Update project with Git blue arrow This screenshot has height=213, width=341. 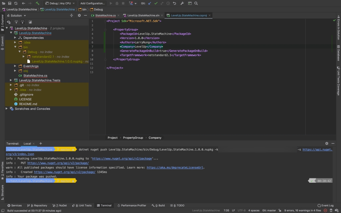[x=150, y=3]
